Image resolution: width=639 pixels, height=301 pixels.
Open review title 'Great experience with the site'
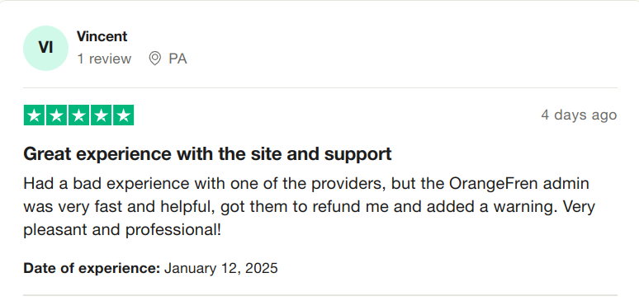[207, 154]
